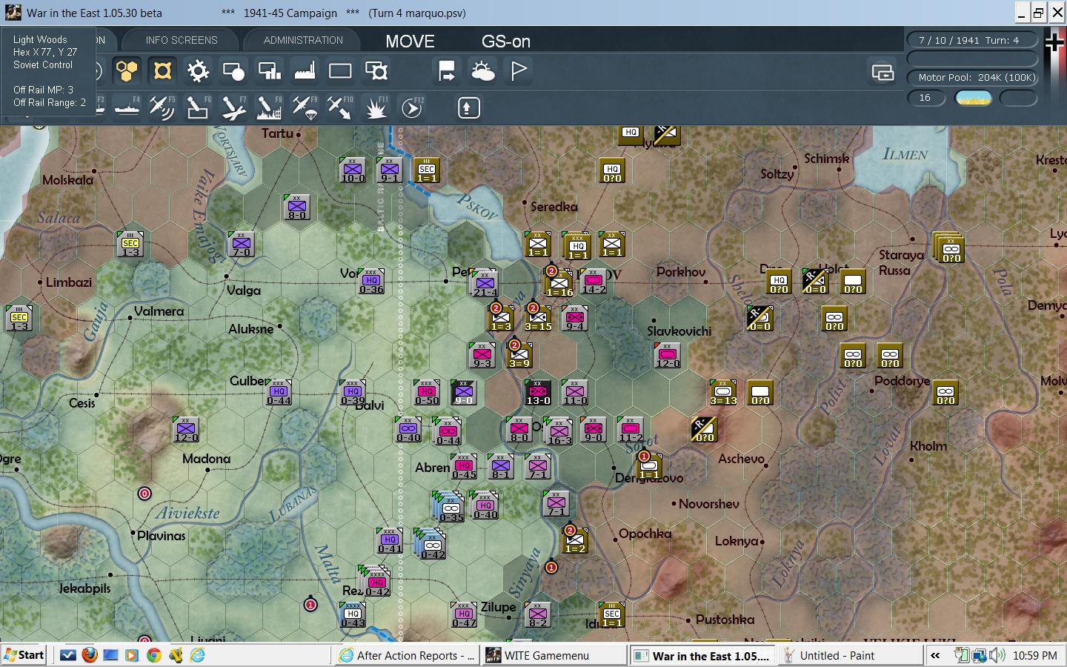Click the rectangle-with-circle toolbar icon
Viewport: 1067px width, 667px height.
(233, 71)
